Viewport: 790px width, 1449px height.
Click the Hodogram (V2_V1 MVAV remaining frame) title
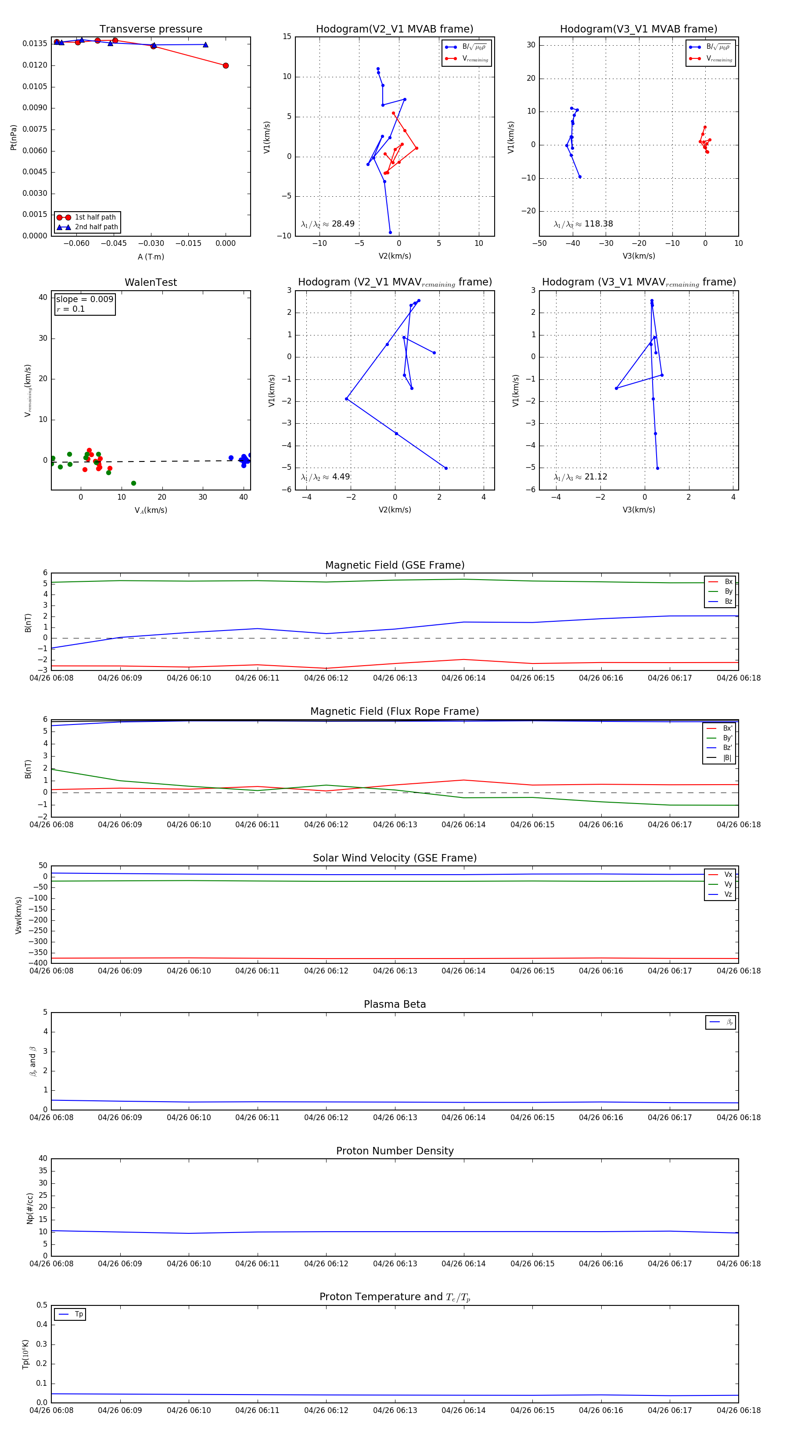coord(395,282)
